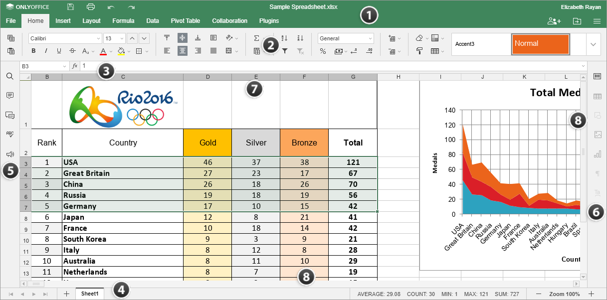Viewport: 607px width, 300px height.
Task: Expand the Calibri font name list
Action: [x=98, y=38]
